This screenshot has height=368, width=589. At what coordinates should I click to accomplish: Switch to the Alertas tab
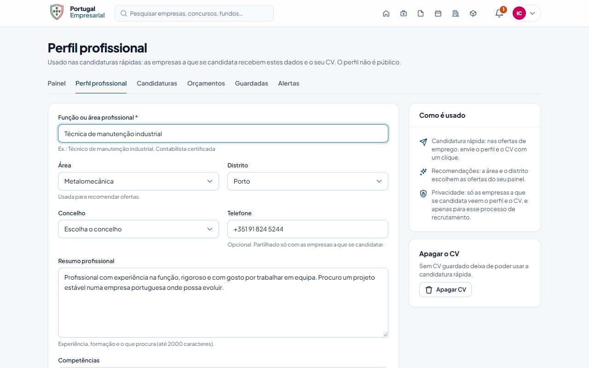pyautogui.click(x=289, y=83)
